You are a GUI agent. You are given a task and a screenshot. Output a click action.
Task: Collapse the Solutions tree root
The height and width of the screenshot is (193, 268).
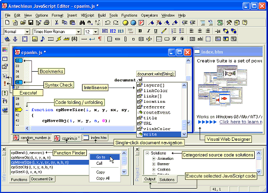tap(147, 153)
